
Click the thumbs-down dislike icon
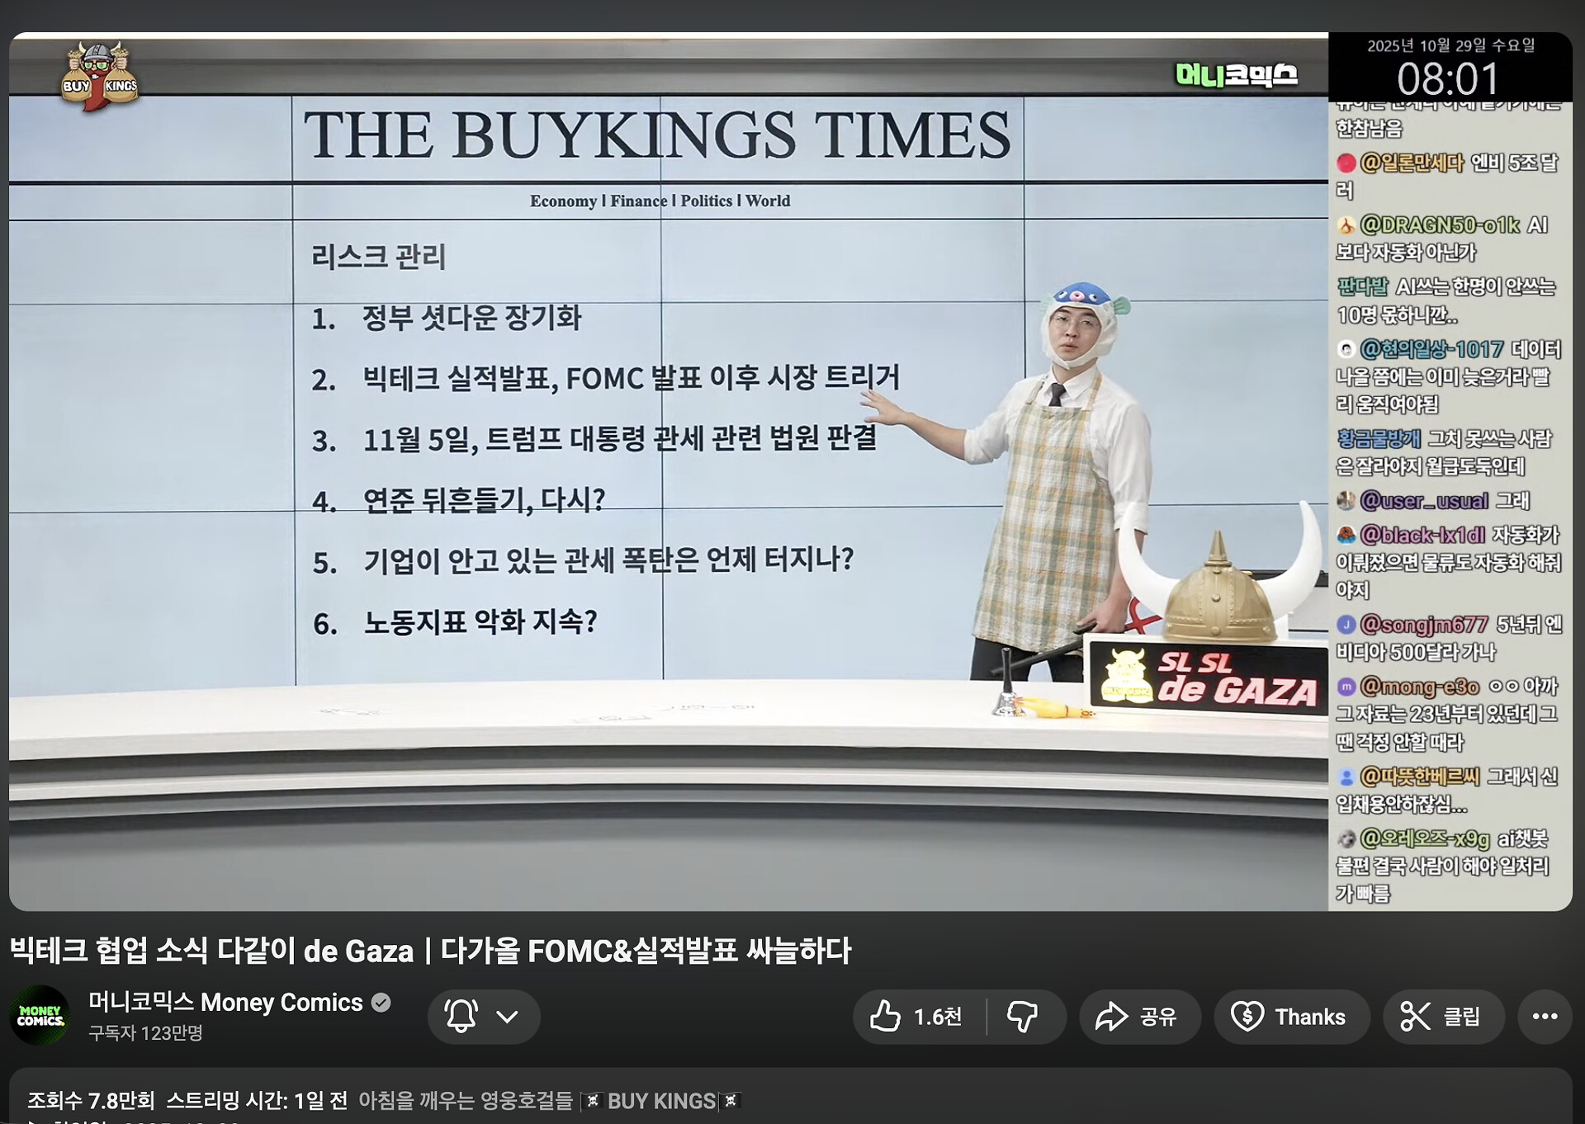pyautogui.click(x=1022, y=1016)
